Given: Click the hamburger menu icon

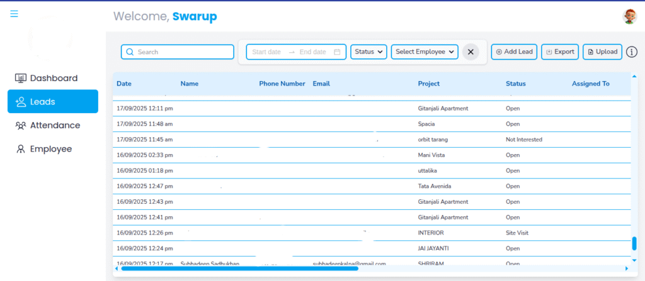Looking at the screenshot, I should coord(14,14).
